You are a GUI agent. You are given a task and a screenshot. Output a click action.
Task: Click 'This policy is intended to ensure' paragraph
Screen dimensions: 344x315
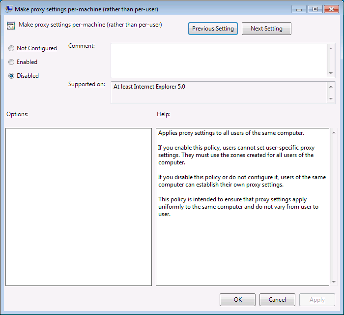click(238, 207)
